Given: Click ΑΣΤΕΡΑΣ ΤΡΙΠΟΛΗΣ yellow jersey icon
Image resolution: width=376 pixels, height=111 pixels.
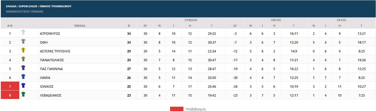Looking at the screenshot, I should (x=23, y=50).
